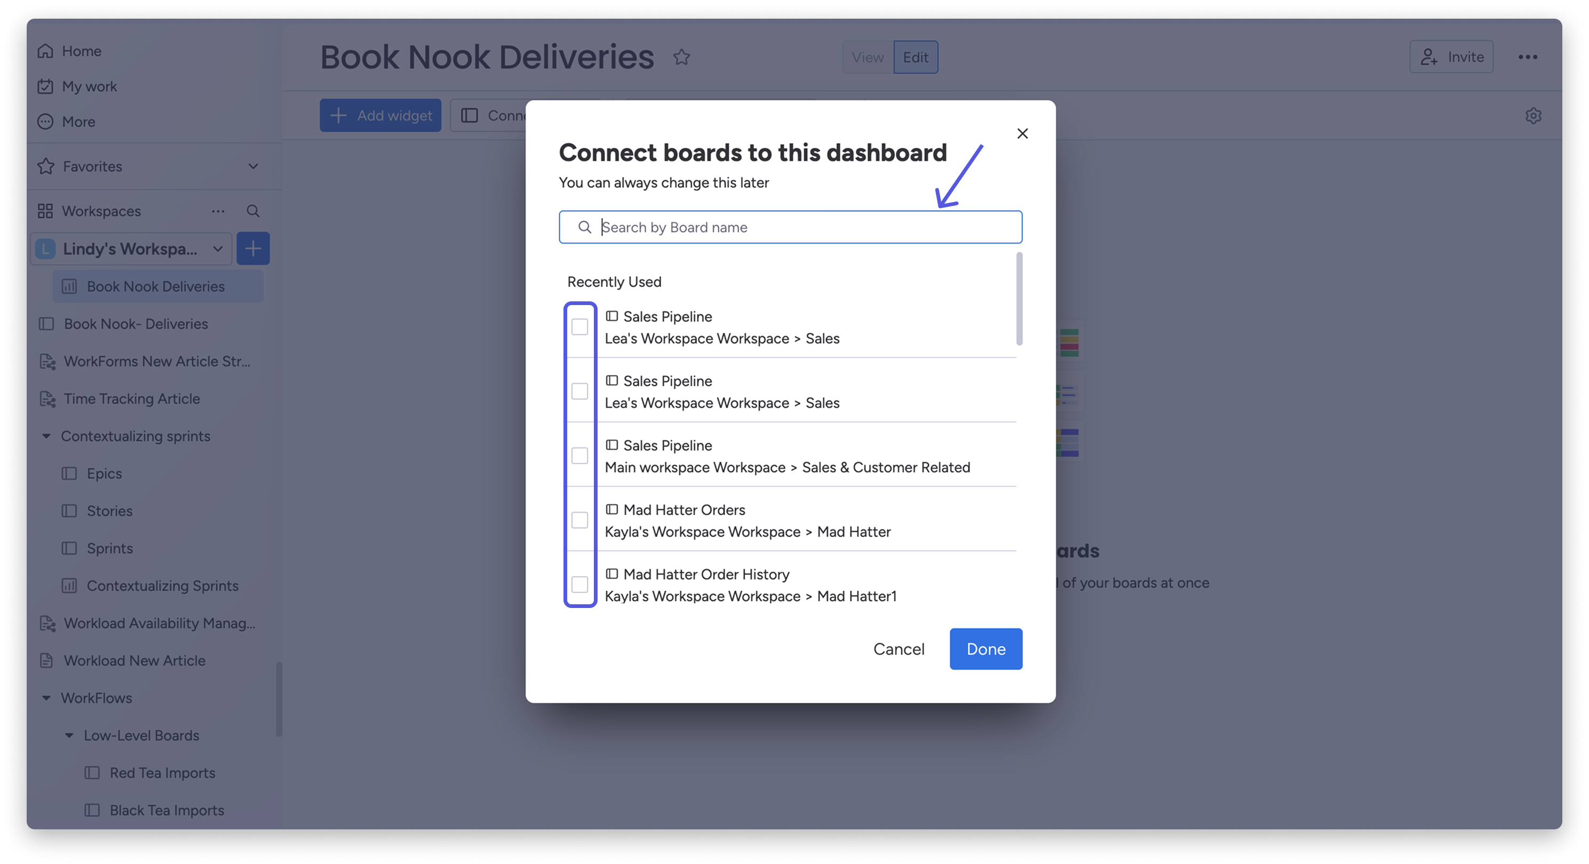This screenshot has height=864, width=1589.
Task: Open My work calendar icon
Action: (45, 86)
